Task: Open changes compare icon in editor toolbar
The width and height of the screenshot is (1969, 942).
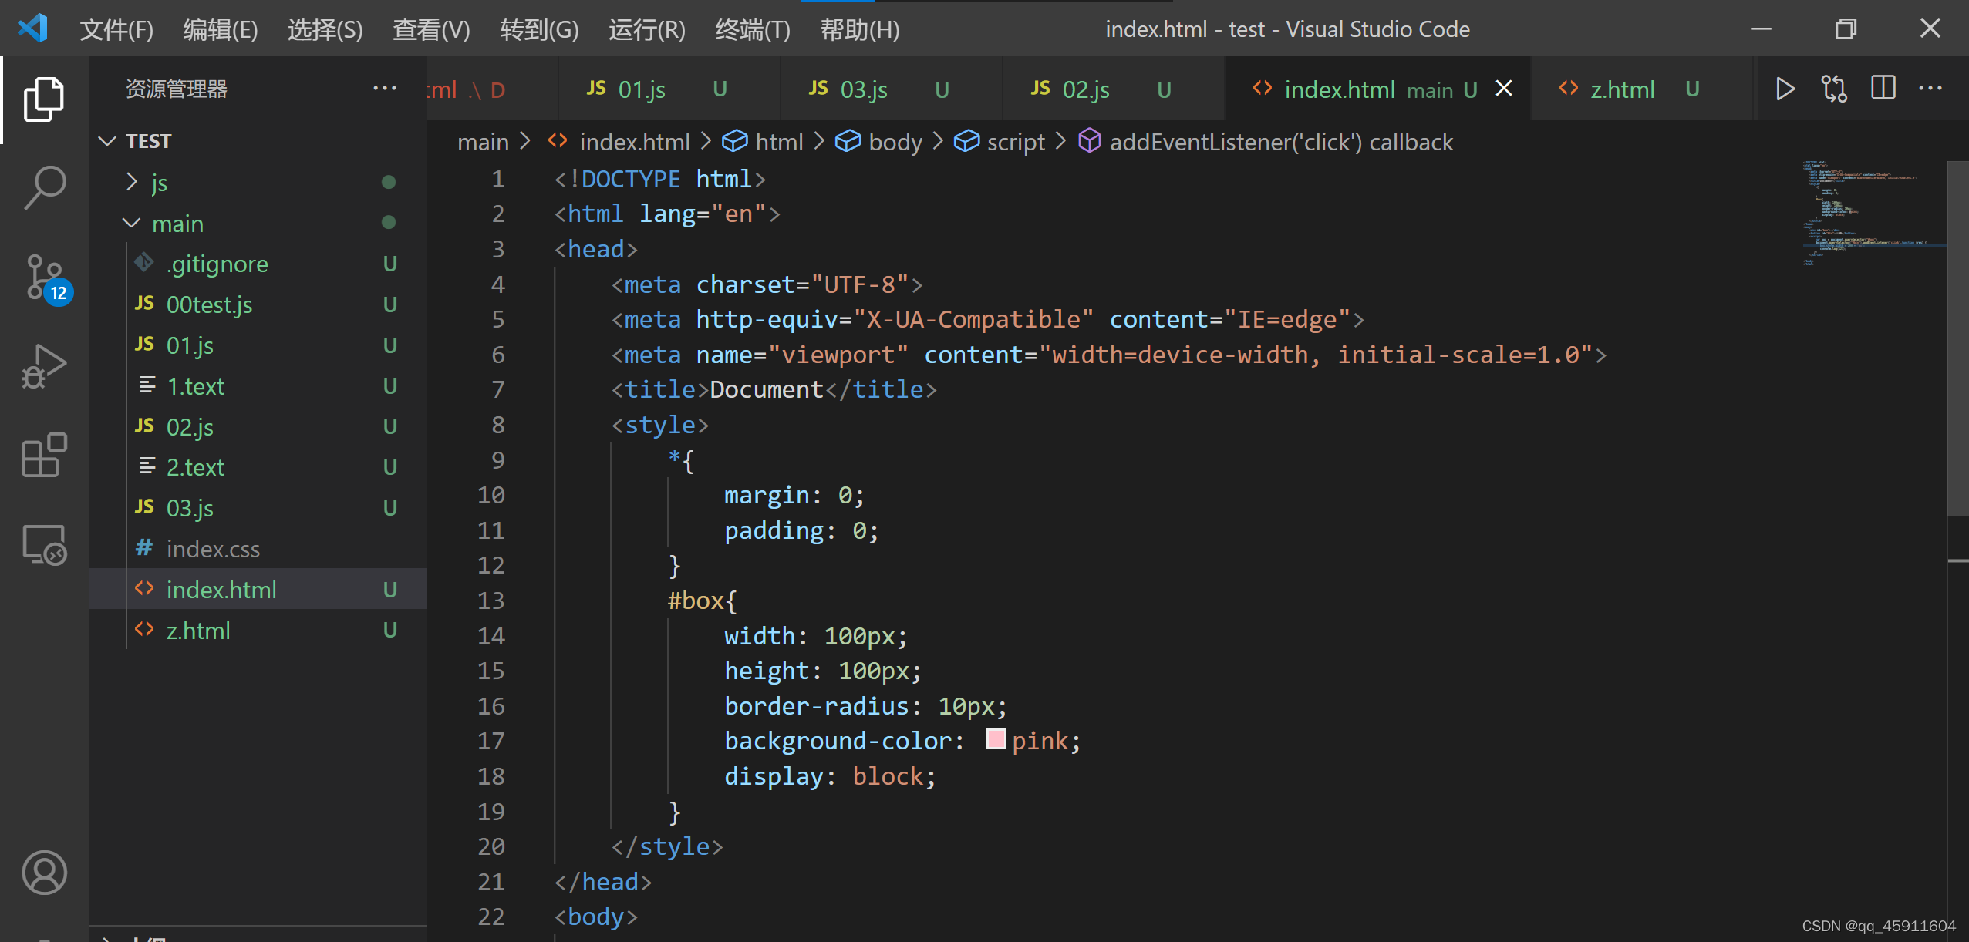Action: pos(1834,89)
